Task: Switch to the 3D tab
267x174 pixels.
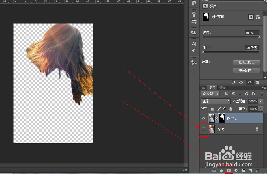Action: coord(203,88)
